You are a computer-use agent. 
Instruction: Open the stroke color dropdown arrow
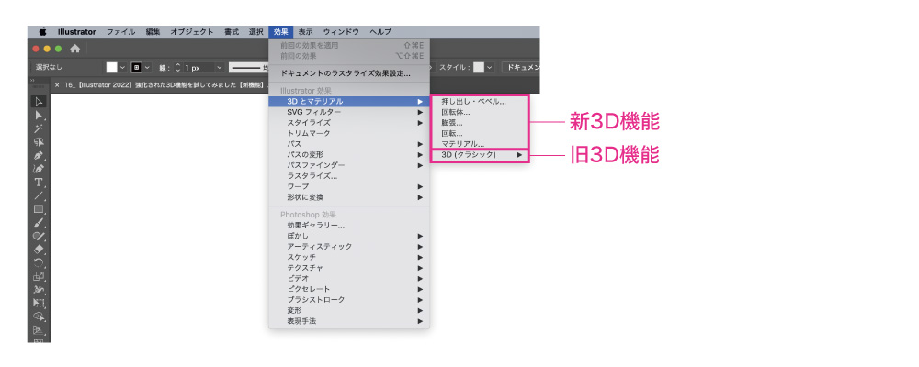tap(147, 67)
